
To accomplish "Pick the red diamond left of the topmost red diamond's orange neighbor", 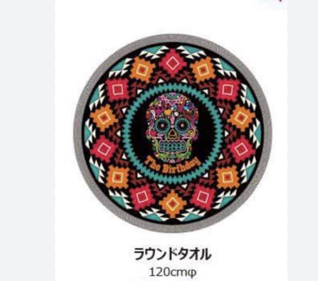I will tap(117, 90).
